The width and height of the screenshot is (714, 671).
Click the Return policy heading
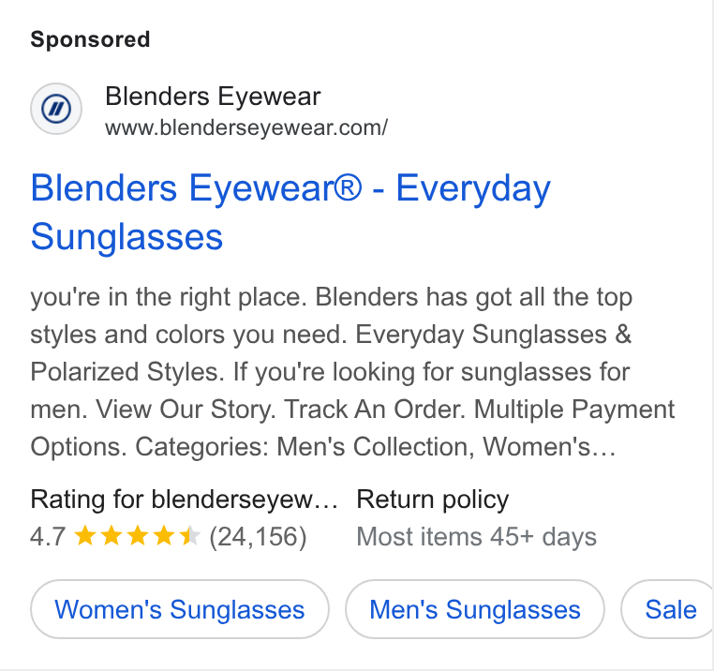coord(433,500)
